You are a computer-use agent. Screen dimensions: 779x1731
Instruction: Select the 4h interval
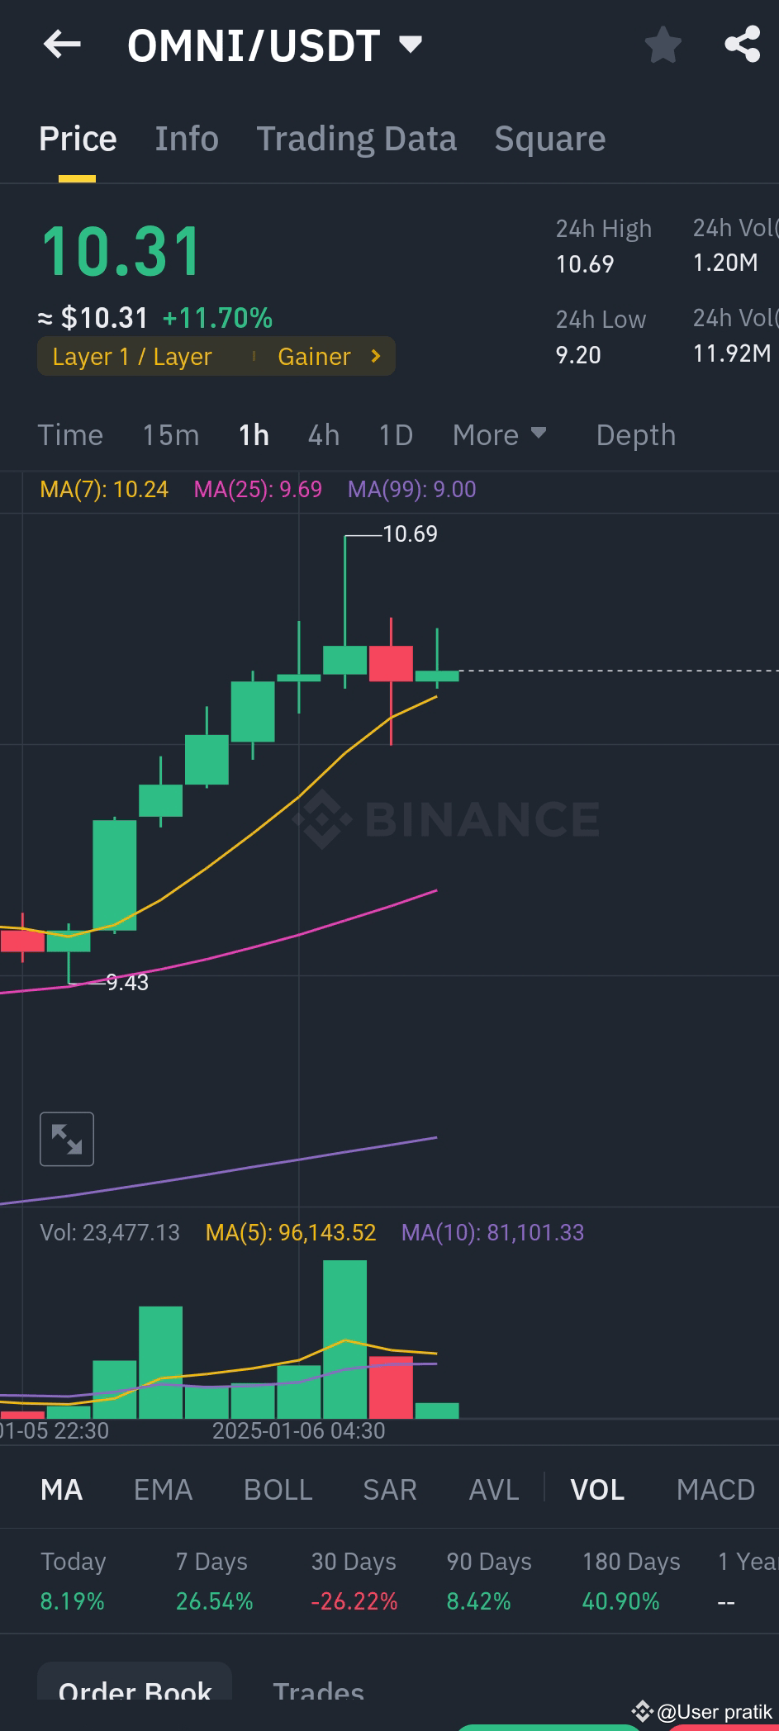click(323, 434)
